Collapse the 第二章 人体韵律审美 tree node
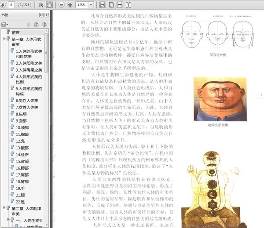 coord(4,208)
